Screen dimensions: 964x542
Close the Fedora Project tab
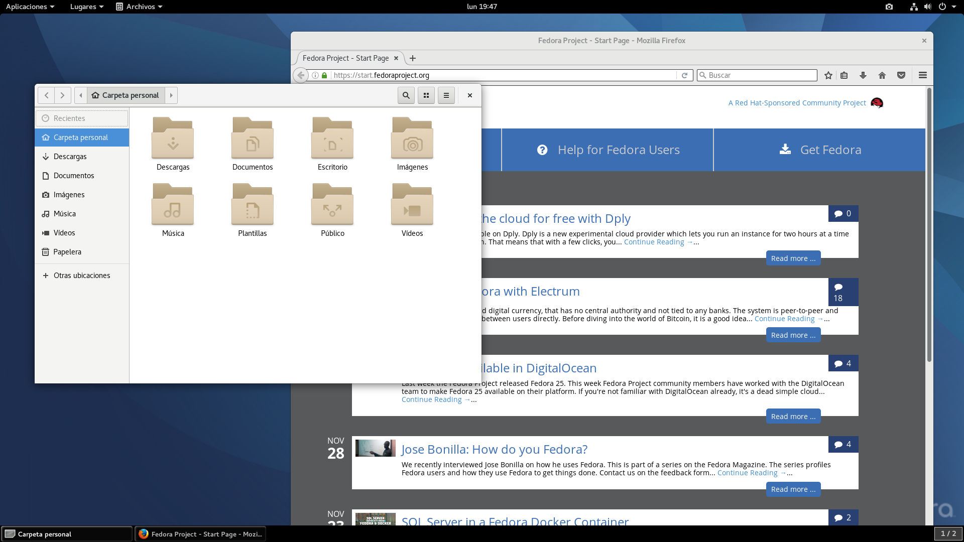click(x=396, y=58)
